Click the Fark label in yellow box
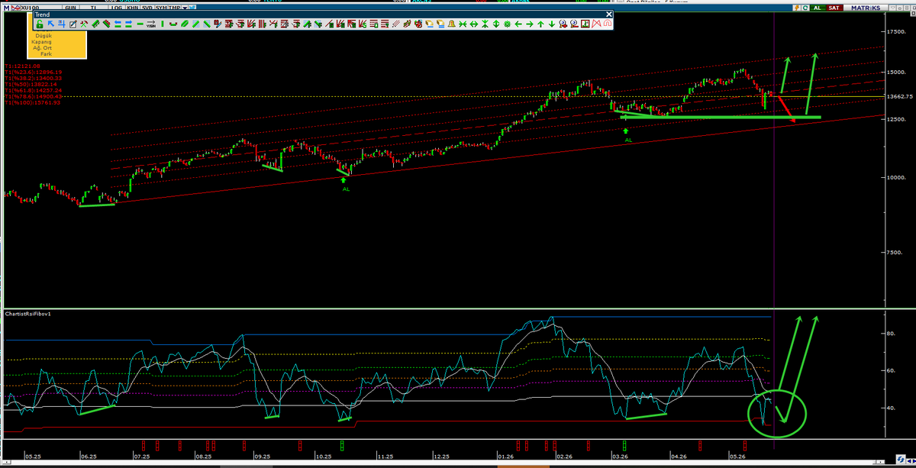This screenshot has width=916, height=468. (x=46, y=54)
